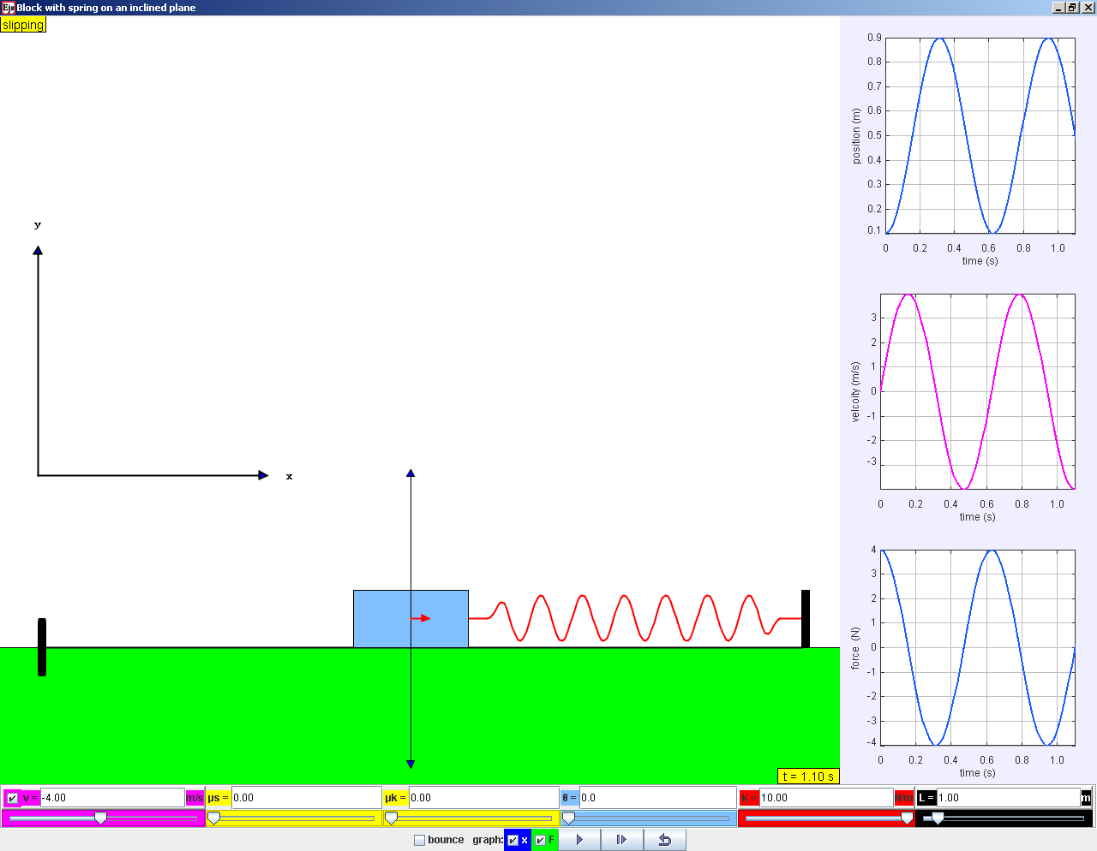The width and height of the screenshot is (1097, 851).
Task: Click the μs static friction input field
Action: [x=305, y=798]
